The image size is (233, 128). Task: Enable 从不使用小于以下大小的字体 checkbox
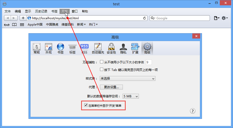(101, 62)
